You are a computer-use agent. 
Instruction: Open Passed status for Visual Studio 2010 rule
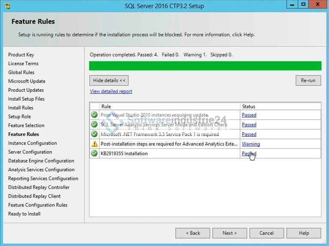pyautogui.click(x=249, y=115)
